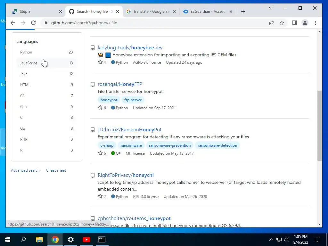Open the Command Prompt taskbar icon

tap(102, 240)
